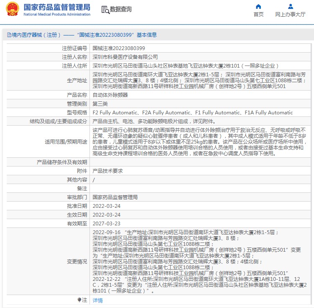The image size is (314, 308).
Task: Click the 注册人住所 row label
Action: 74,66
